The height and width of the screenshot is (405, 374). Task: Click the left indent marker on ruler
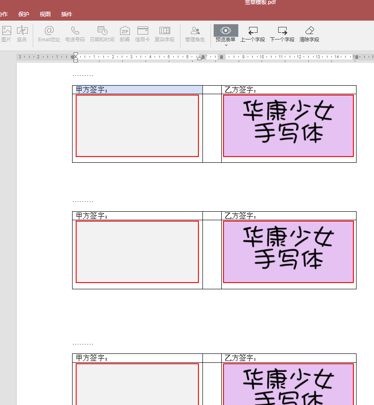(75, 57)
